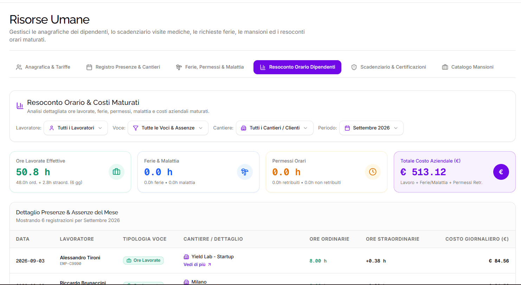Expand the Tutte le Voci & Assenze filter
The image size is (521, 285).
pos(168,128)
